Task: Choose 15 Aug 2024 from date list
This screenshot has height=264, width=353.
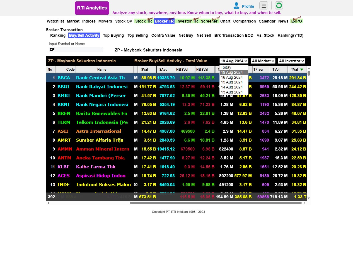Action: 234,82
